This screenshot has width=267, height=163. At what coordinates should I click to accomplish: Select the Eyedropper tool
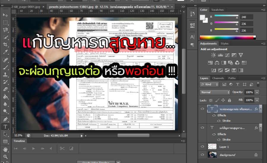(x=5, y=52)
